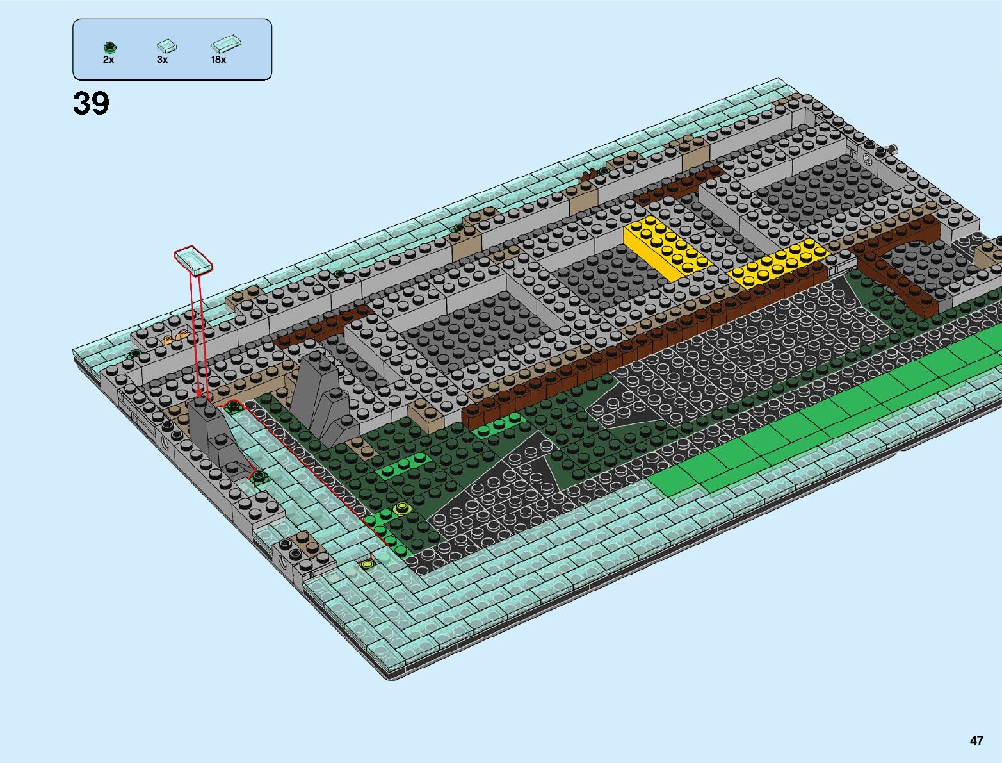Click the 18x quantity label

click(x=218, y=60)
